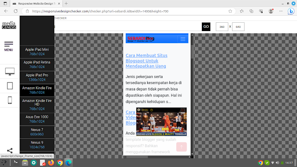Viewport: 297px width, 167px height.
Task: Open the user profile icon
Action: [x=271, y=11]
